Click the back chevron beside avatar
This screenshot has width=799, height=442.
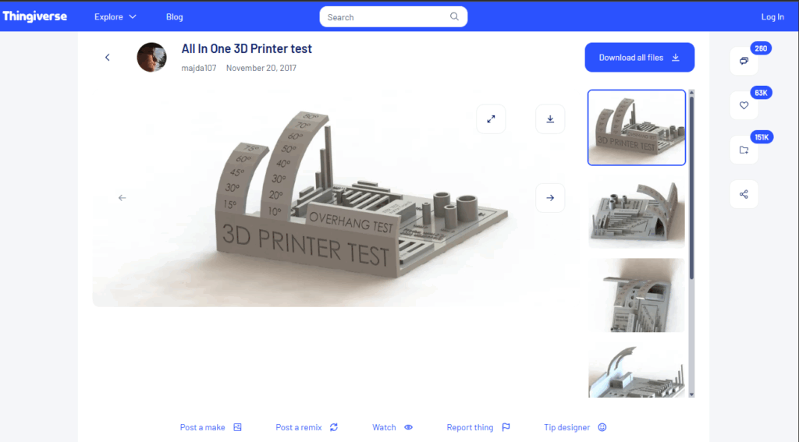point(108,58)
